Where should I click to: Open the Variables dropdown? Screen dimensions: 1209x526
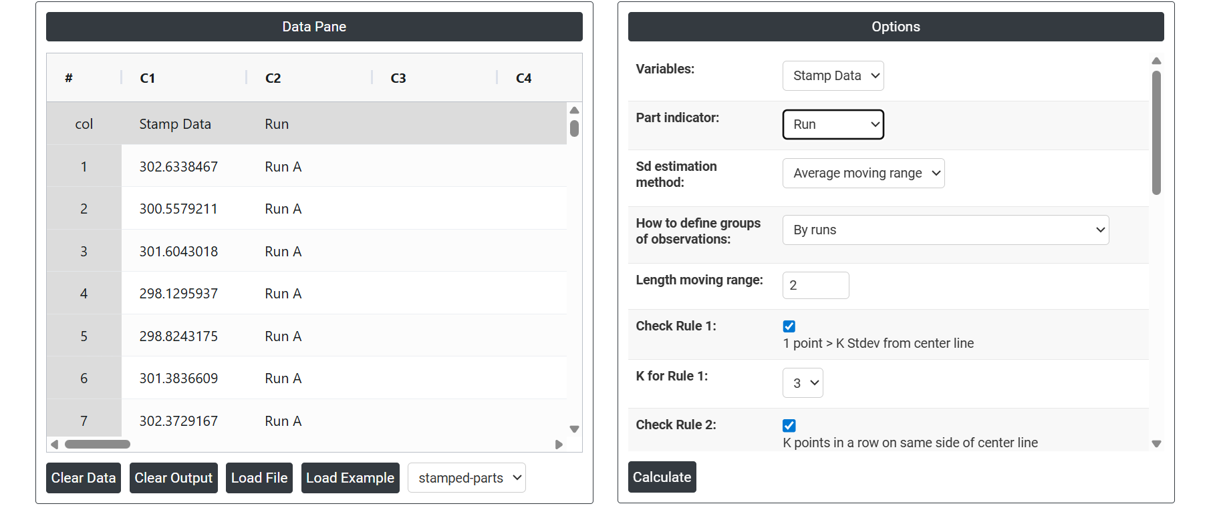point(833,76)
